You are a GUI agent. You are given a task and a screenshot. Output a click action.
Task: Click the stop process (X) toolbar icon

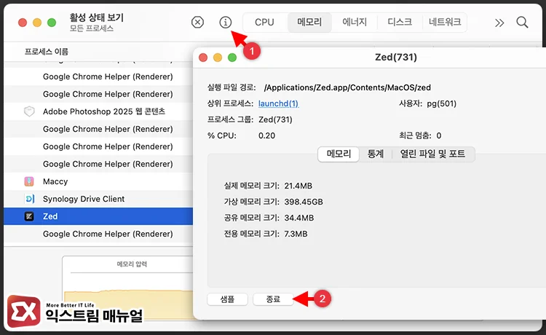point(197,23)
